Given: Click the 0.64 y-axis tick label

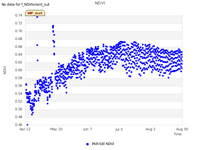Looking at the screenshot, I should 19,54.
